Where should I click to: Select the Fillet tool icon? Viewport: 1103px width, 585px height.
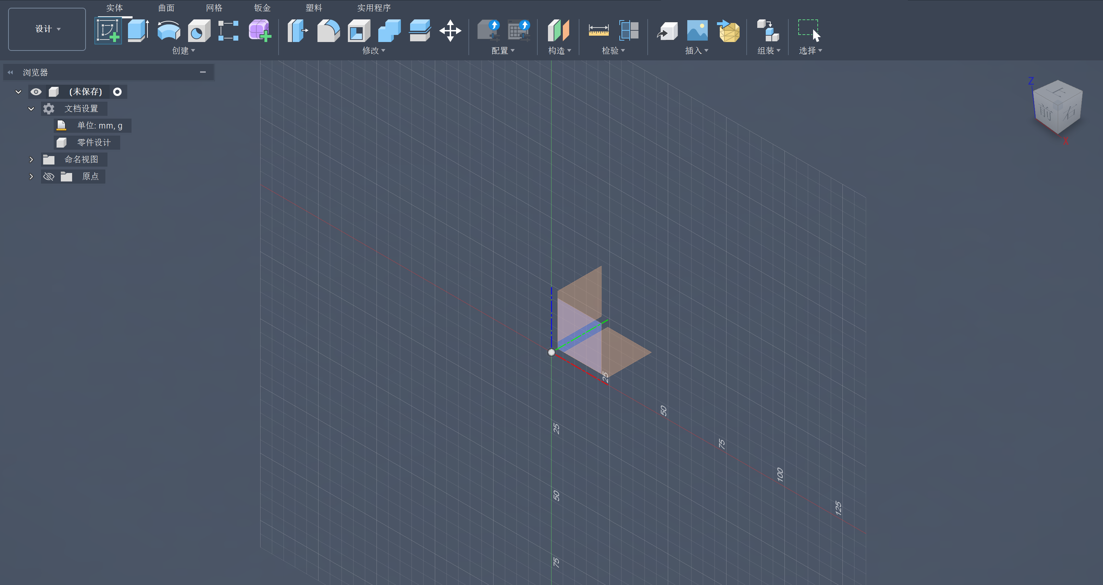pyautogui.click(x=328, y=31)
